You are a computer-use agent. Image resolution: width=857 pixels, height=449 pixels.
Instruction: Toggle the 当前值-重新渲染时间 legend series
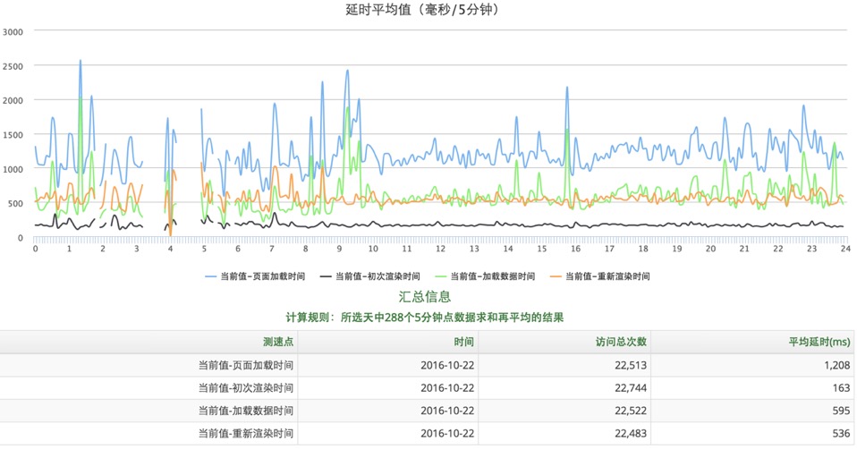point(600,276)
